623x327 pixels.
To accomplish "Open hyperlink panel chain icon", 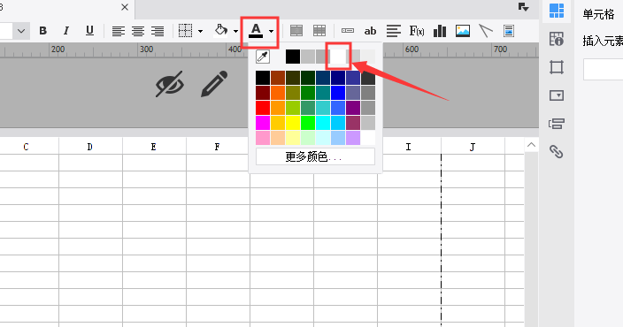I will click(557, 152).
